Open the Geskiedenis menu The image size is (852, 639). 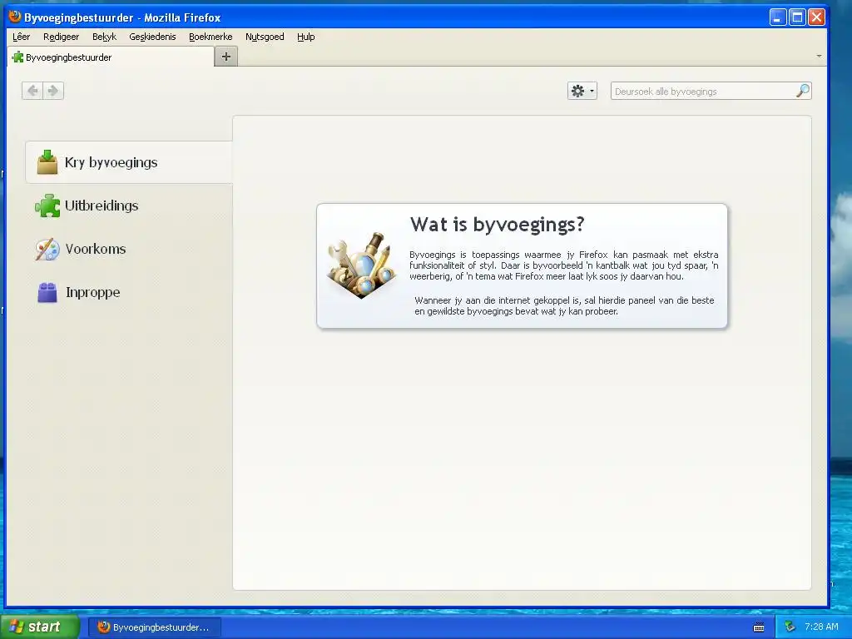pyautogui.click(x=152, y=37)
